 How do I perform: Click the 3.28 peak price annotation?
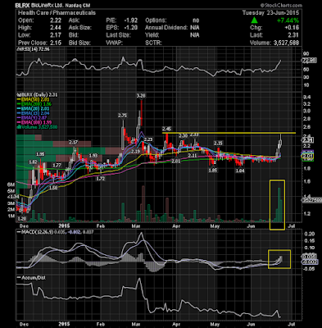tap(141, 96)
